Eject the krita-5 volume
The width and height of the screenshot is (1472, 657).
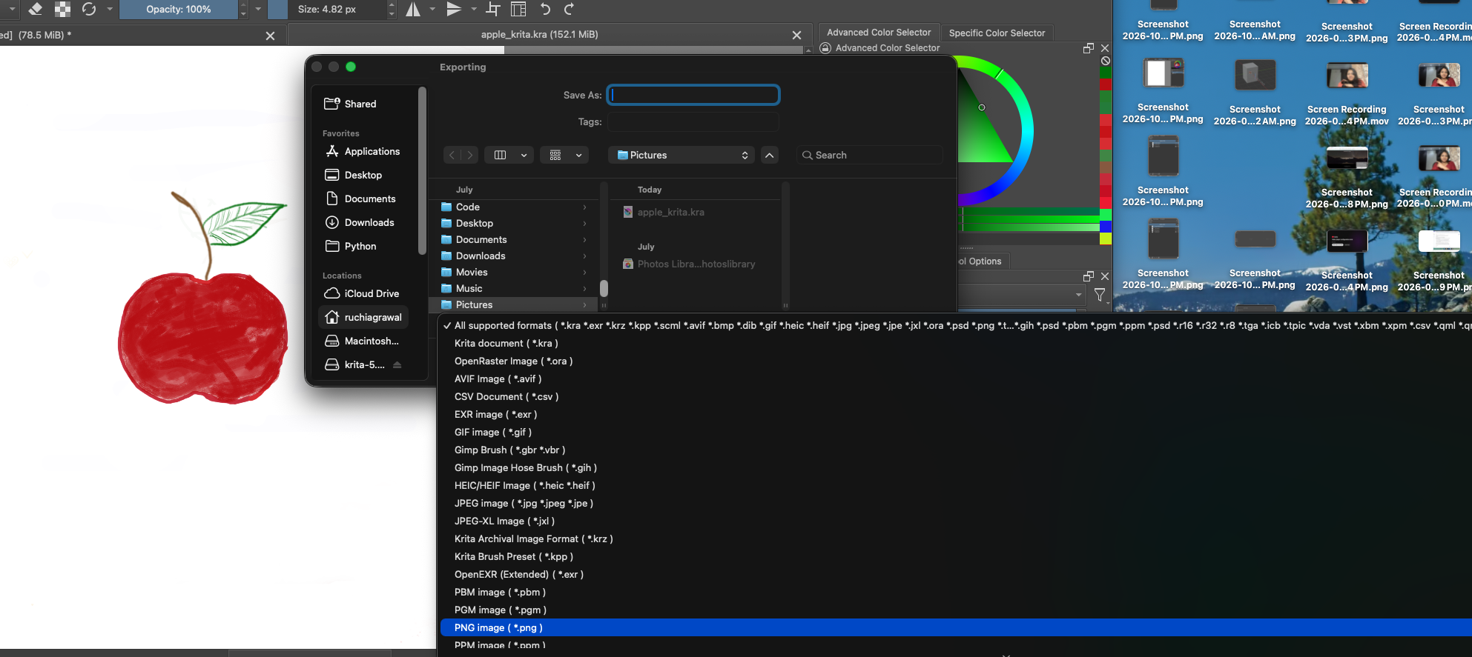point(397,364)
